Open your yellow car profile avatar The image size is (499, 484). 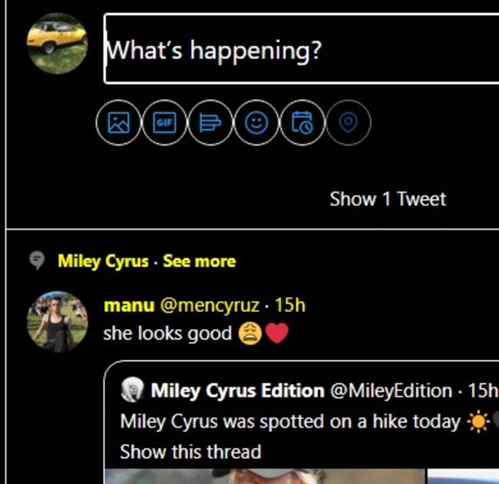click(x=57, y=43)
